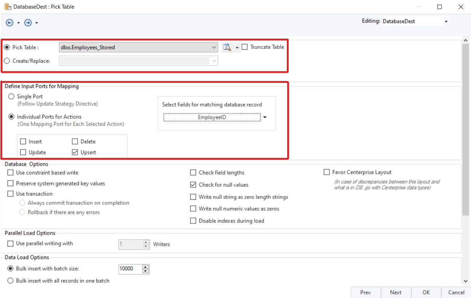Click the table preview icon beside Pick Table
Viewport: 471px width, 298px height.
click(x=227, y=47)
